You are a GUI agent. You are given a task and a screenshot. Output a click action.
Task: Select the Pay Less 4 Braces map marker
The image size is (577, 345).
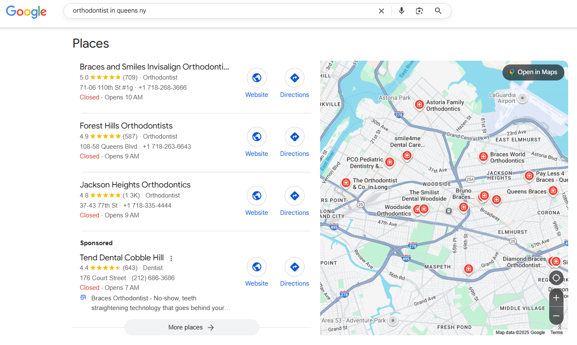point(529,176)
